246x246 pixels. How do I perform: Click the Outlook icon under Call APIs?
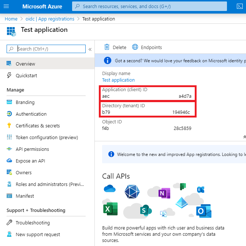tap(204, 211)
